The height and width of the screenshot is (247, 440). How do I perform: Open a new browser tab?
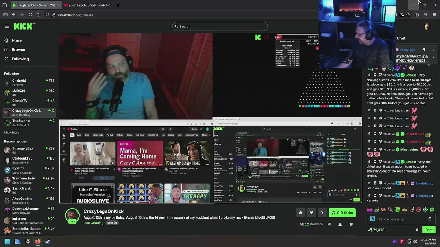[118, 5]
